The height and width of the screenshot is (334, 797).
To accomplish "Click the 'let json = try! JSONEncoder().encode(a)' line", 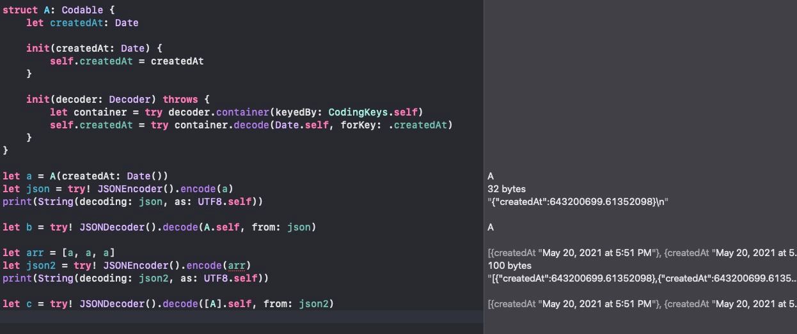I will click(x=118, y=189).
